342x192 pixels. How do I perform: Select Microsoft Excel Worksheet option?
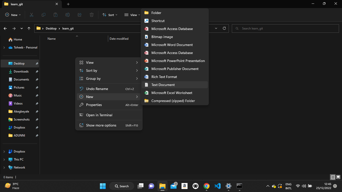point(175,93)
